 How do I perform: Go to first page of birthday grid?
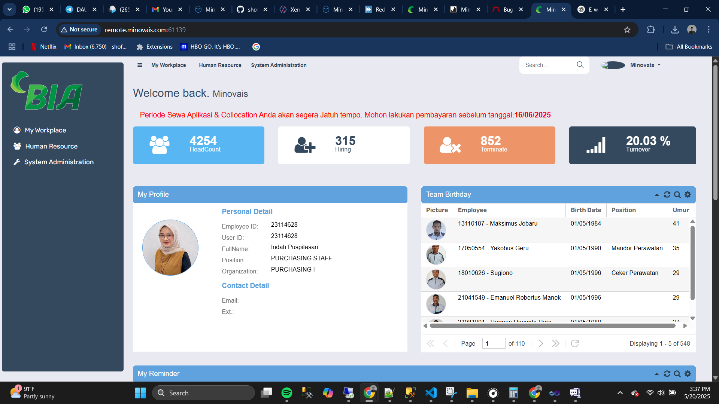click(431, 343)
